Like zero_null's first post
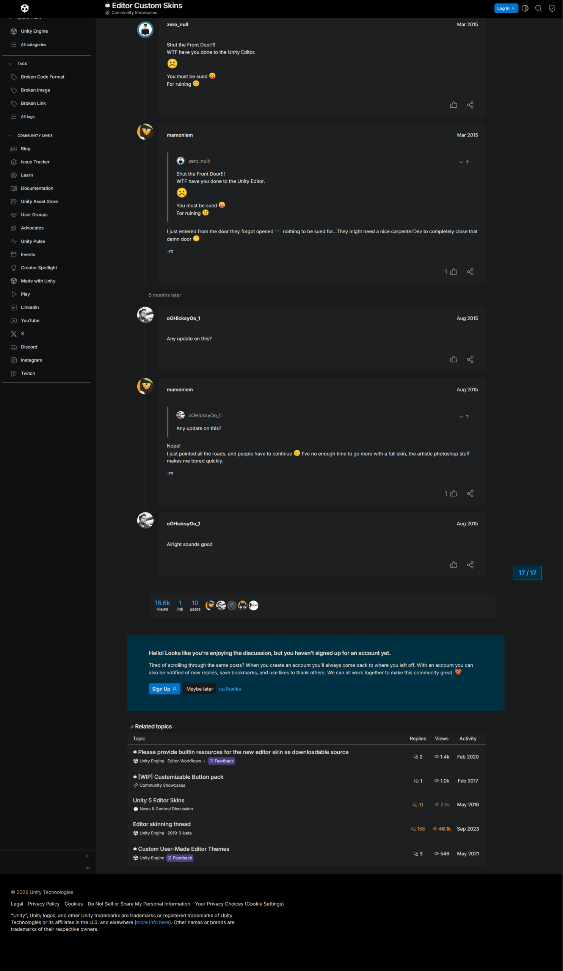The width and height of the screenshot is (563, 971). point(454,105)
